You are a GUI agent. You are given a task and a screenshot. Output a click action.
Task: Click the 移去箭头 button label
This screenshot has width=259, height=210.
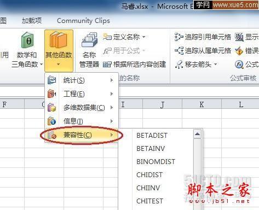(x=198, y=65)
